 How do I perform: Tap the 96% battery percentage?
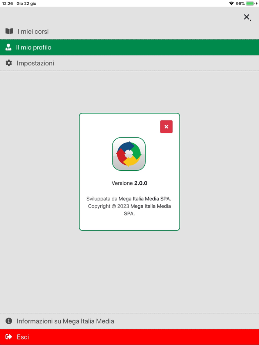(x=240, y=4)
